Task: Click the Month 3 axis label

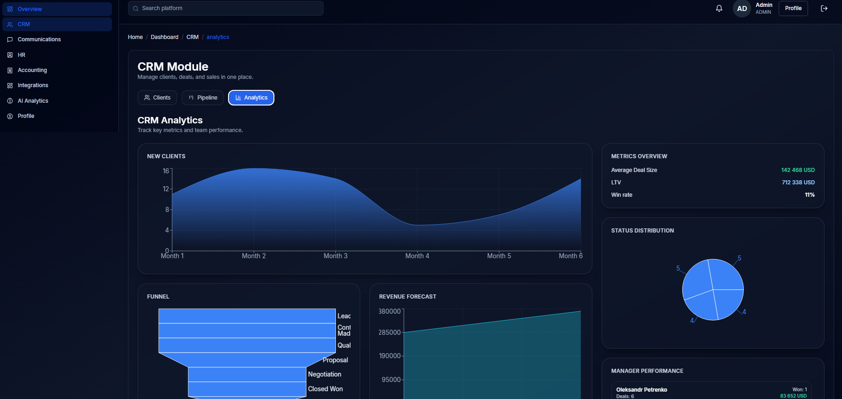Action: [x=335, y=256]
